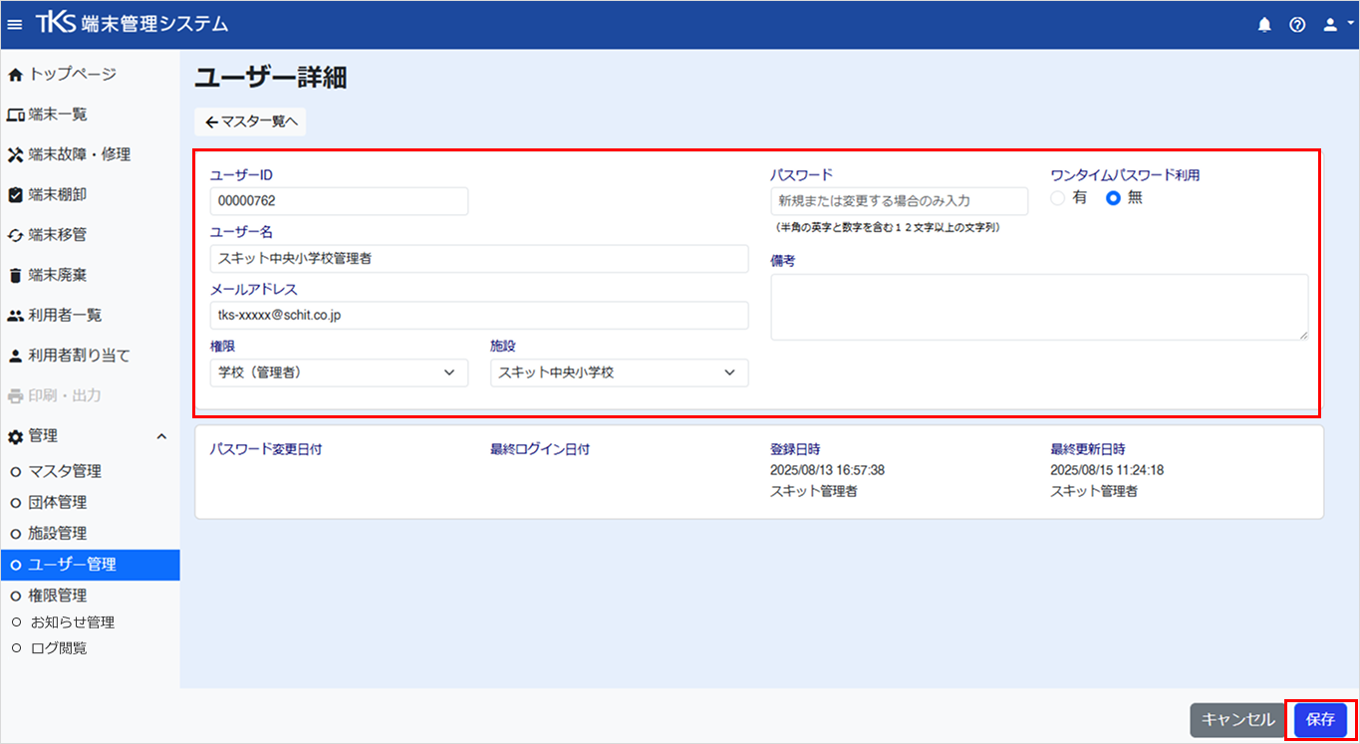Image resolution: width=1360 pixels, height=744 pixels.
Task: Open マスタ管理 menu item
Action: point(64,471)
